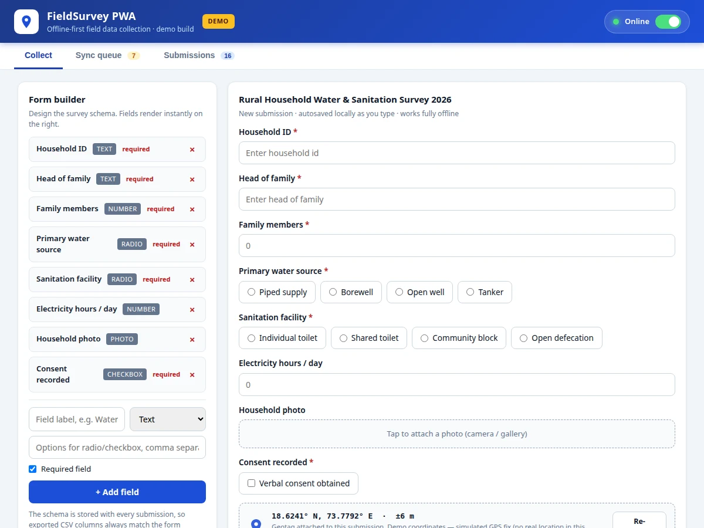Check Verbal consent obtained
The width and height of the screenshot is (704, 528).
click(x=299, y=483)
